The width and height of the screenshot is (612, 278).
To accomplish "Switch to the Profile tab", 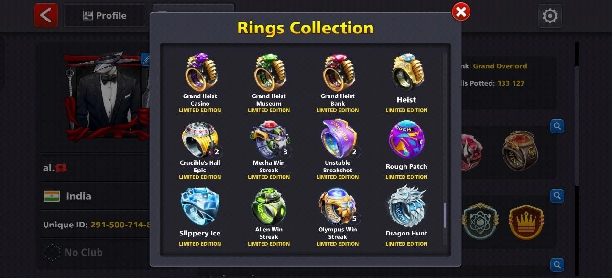I will (x=105, y=16).
